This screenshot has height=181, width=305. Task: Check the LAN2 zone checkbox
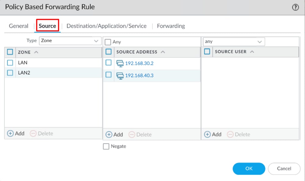(10, 73)
